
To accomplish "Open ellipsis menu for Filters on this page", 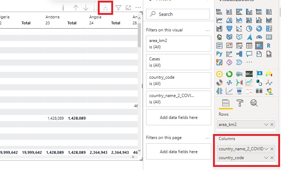I will (x=208, y=138).
